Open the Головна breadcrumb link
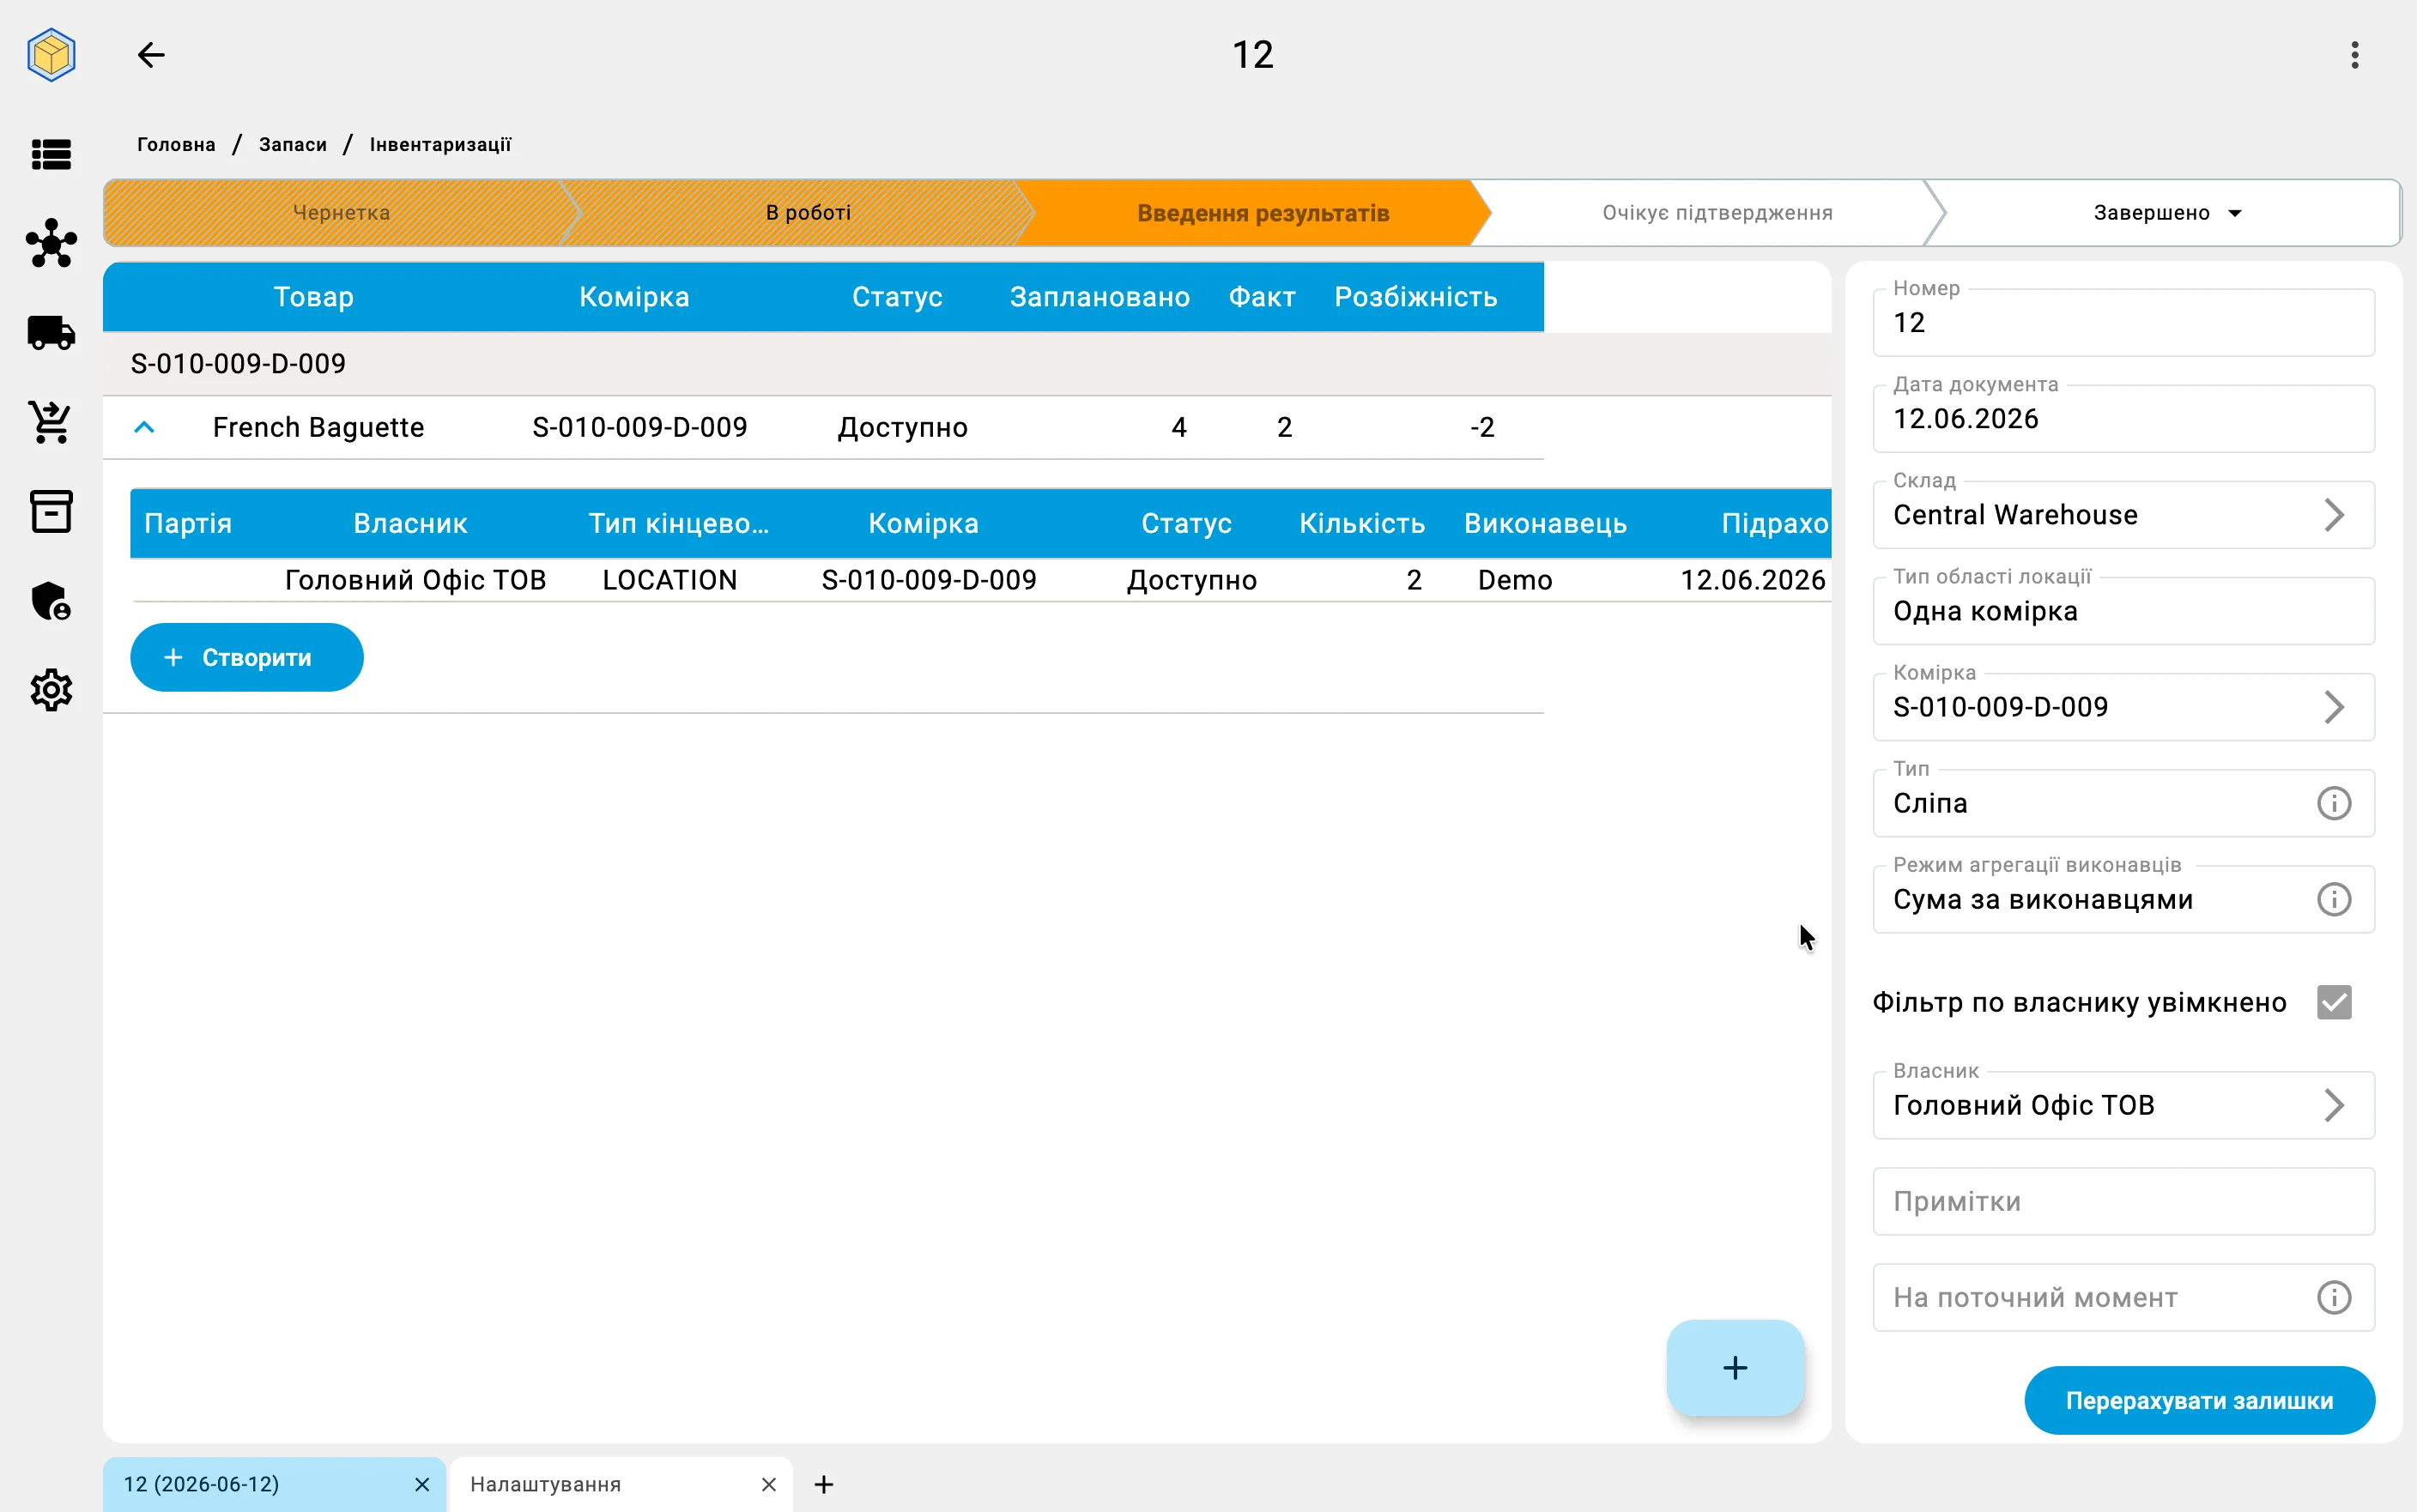Screen dimensions: 2417x1512 tap(176, 144)
